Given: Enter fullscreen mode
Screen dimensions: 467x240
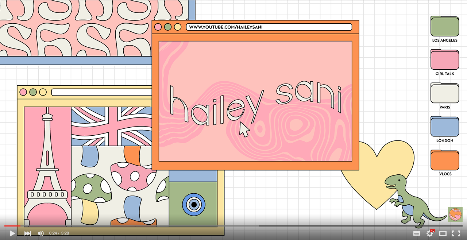Looking at the screenshot, I should tap(456, 233).
